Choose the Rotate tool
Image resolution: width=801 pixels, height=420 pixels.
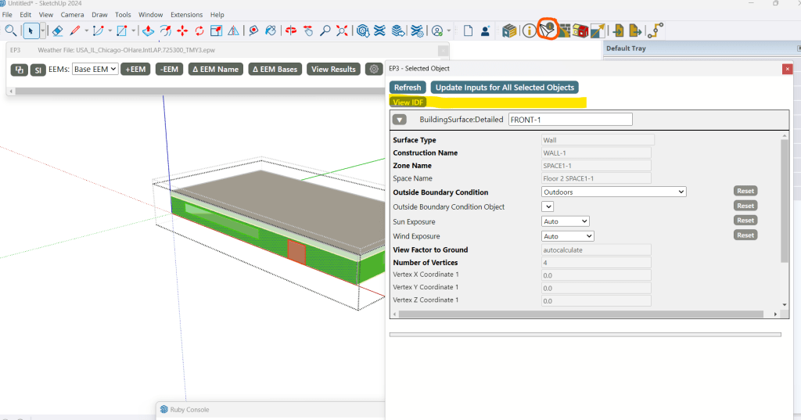click(199, 31)
